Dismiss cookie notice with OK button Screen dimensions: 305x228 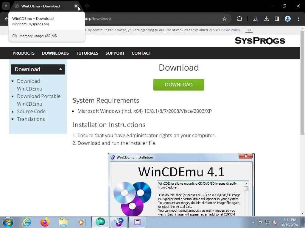point(249,30)
